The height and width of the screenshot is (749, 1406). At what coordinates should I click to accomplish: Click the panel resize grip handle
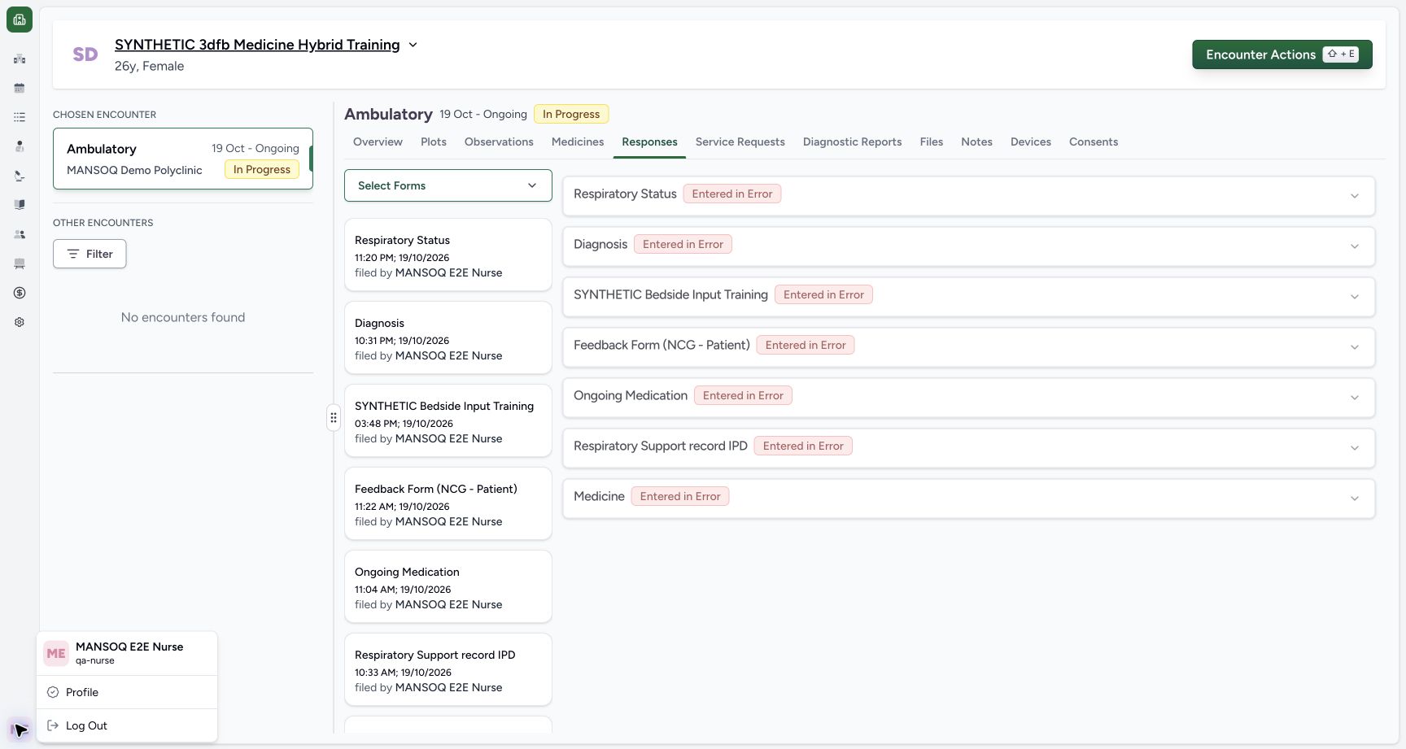[x=334, y=418]
